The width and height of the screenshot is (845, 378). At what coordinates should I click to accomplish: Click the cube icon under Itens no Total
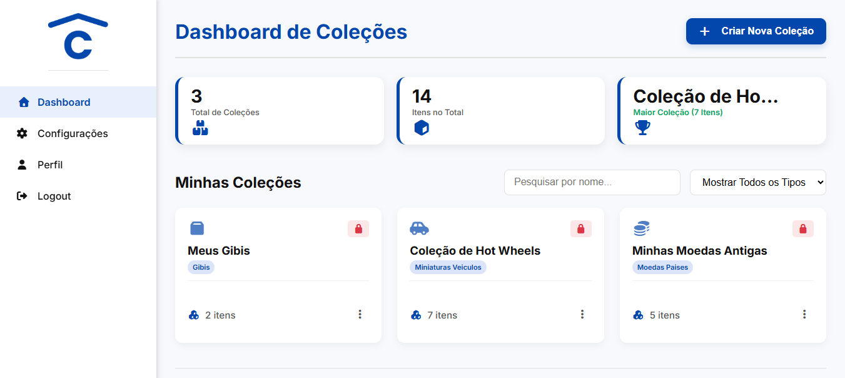pyautogui.click(x=421, y=128)
